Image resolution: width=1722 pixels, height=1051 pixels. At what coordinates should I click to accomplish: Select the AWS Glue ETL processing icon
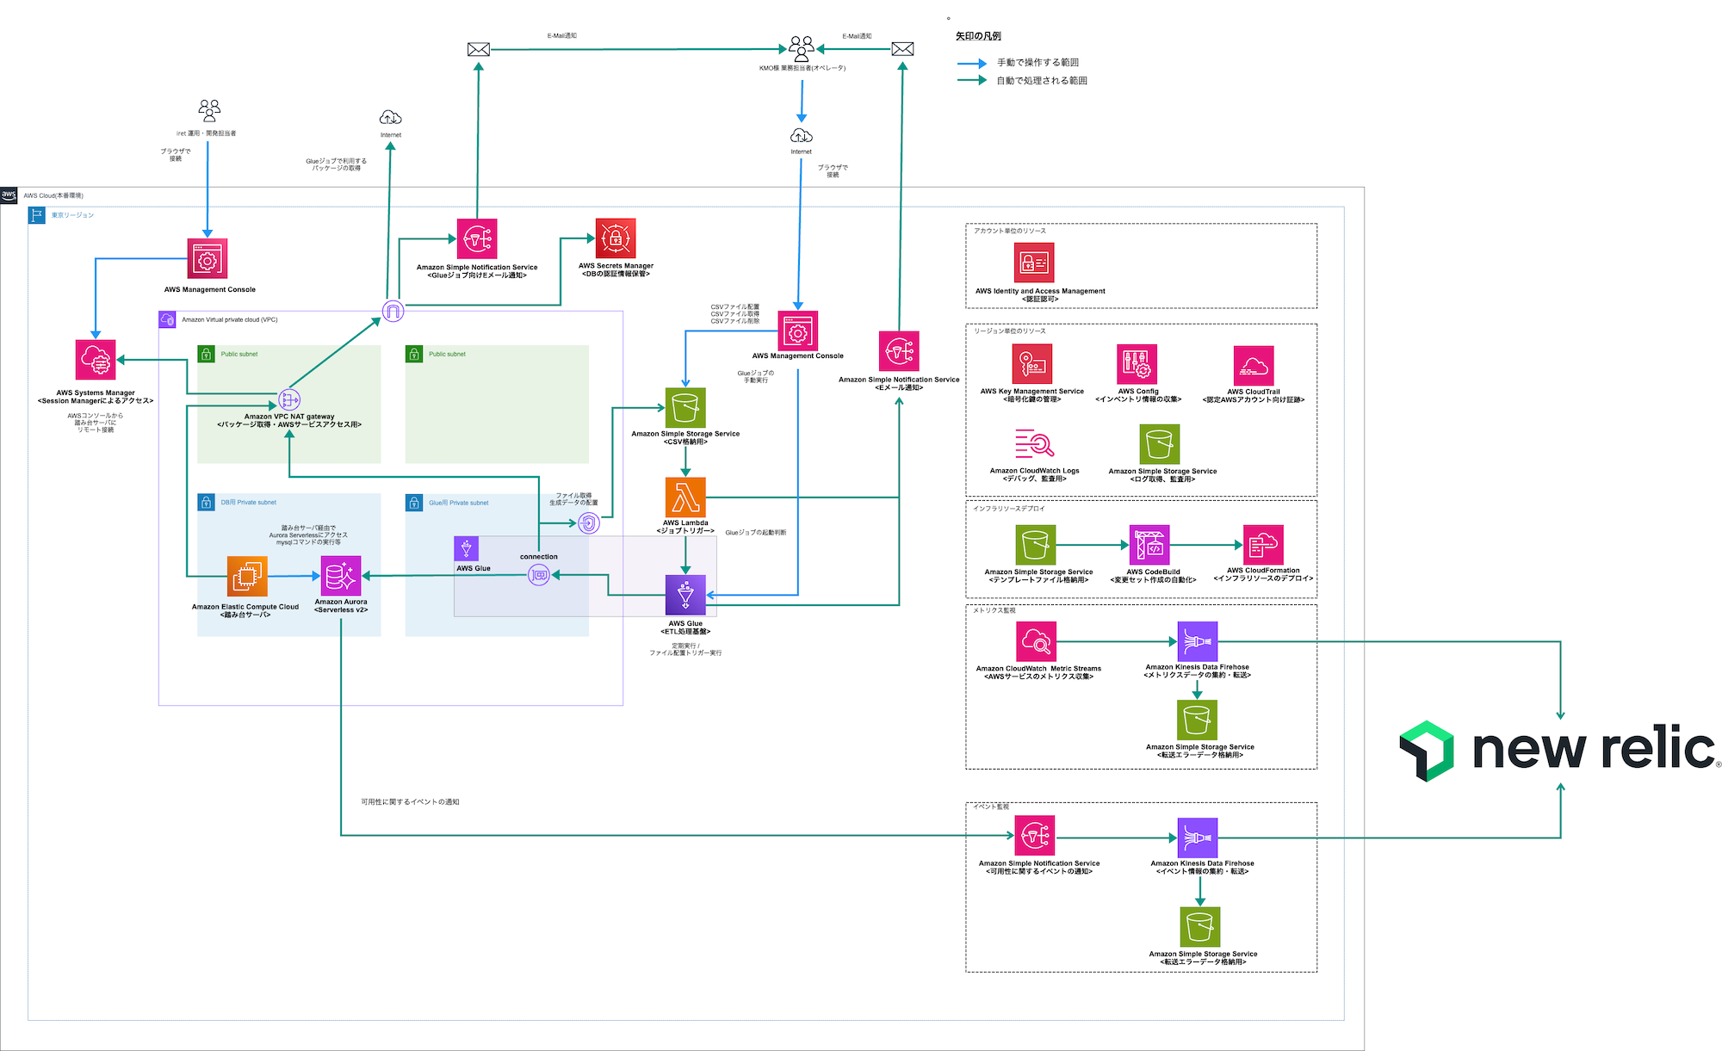(685, 595)
